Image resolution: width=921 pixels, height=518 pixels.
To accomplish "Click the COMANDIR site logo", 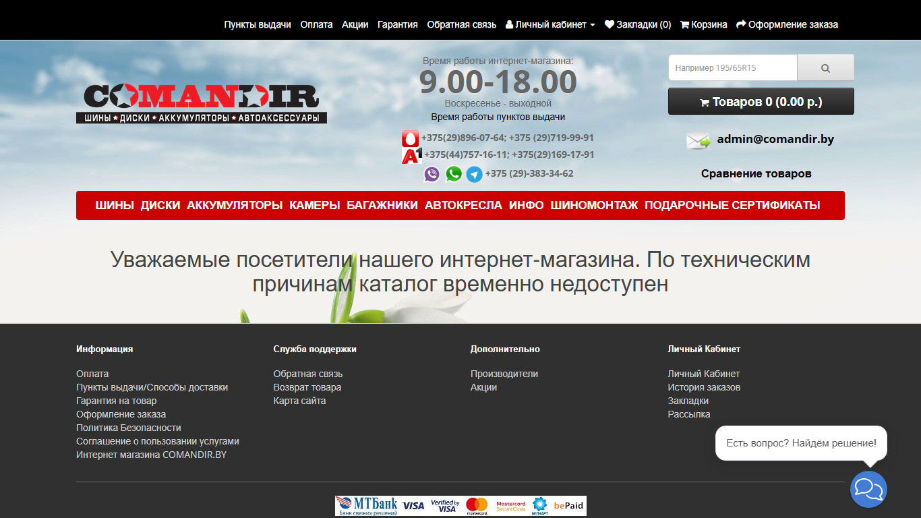I will coord(202,104).
